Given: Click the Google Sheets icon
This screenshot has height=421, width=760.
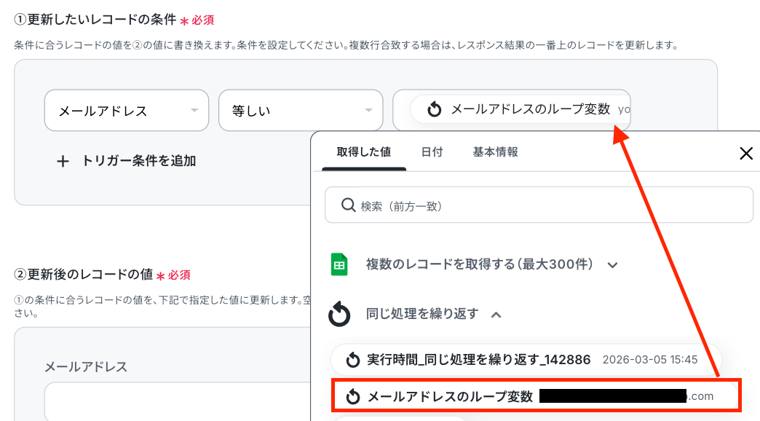Looking at the screenshot, I should (x=339, y=265).
